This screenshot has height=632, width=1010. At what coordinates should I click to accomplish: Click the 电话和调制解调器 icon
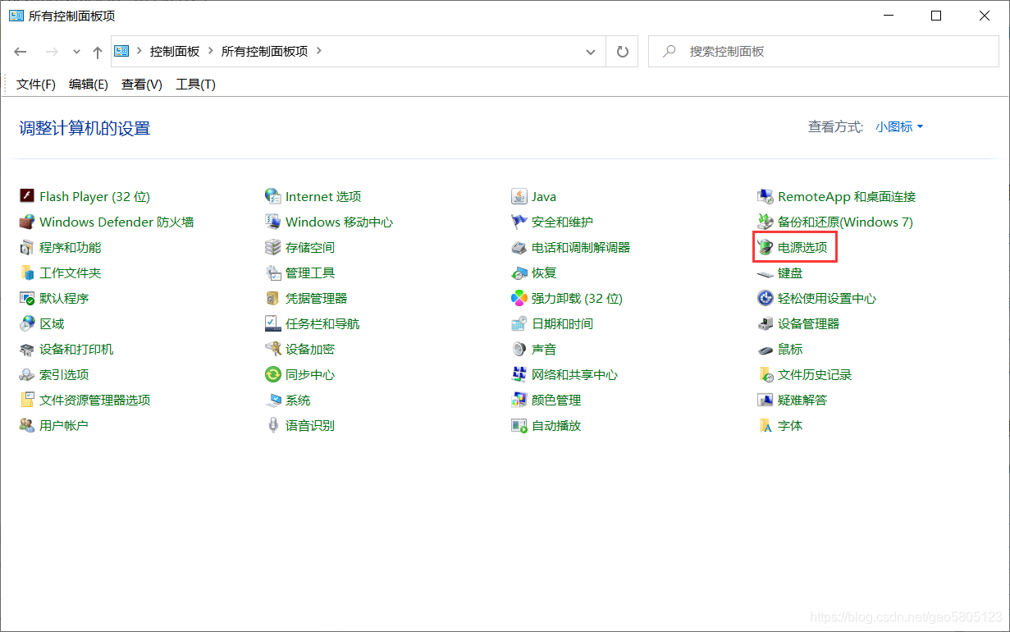(519, 247)
